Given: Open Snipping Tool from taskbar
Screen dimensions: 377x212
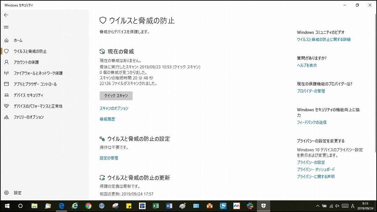Looking at the screenshot, I should pyautogui.click(x=115, y=206).
